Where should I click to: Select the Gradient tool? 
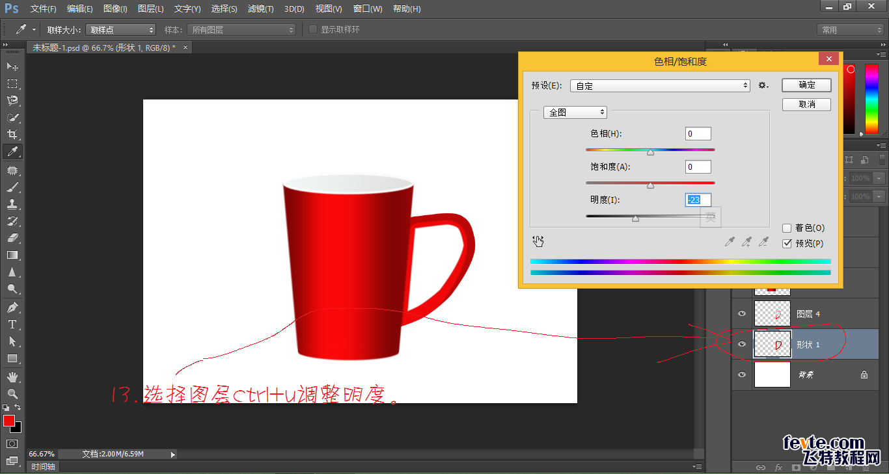click(12, 255)
